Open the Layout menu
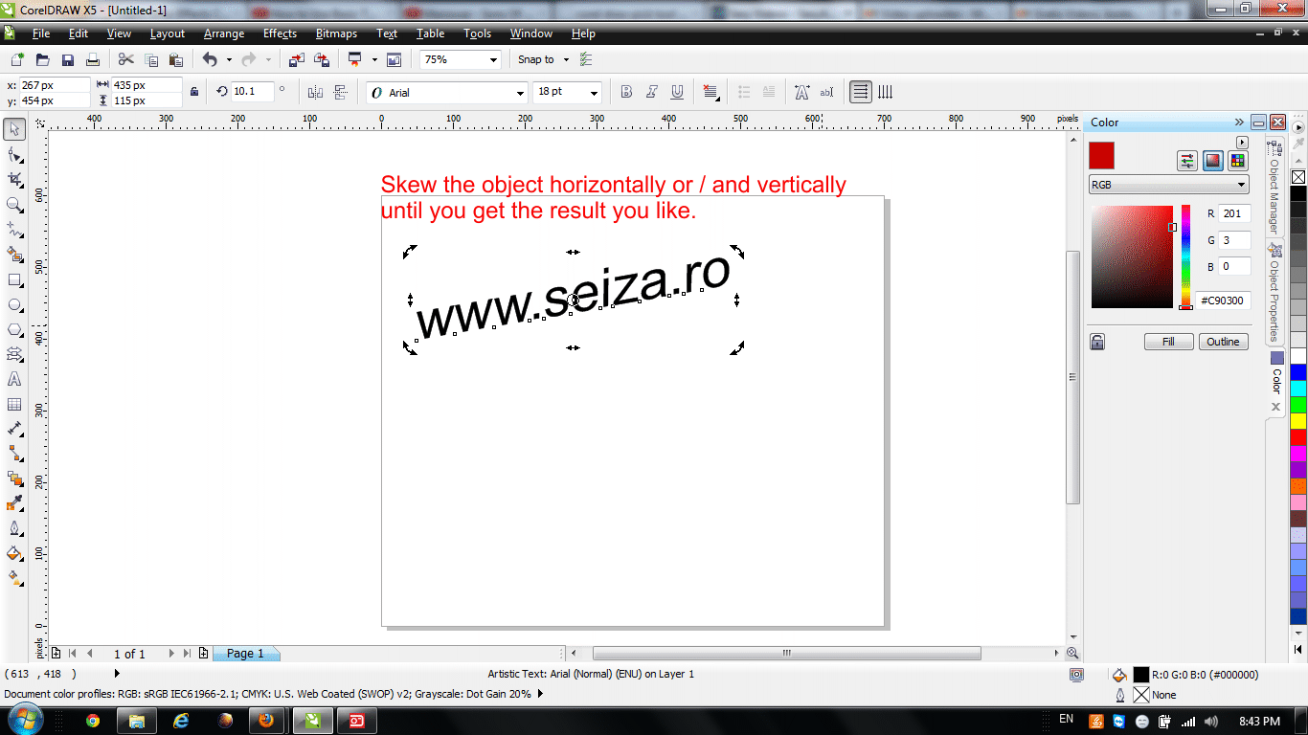 tap(168, 33)
